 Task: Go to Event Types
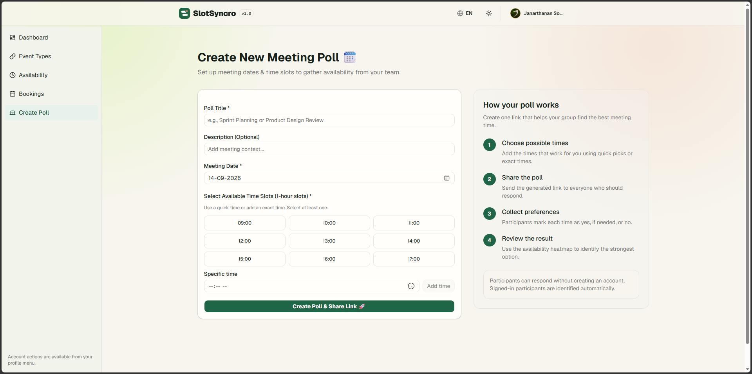51,56
